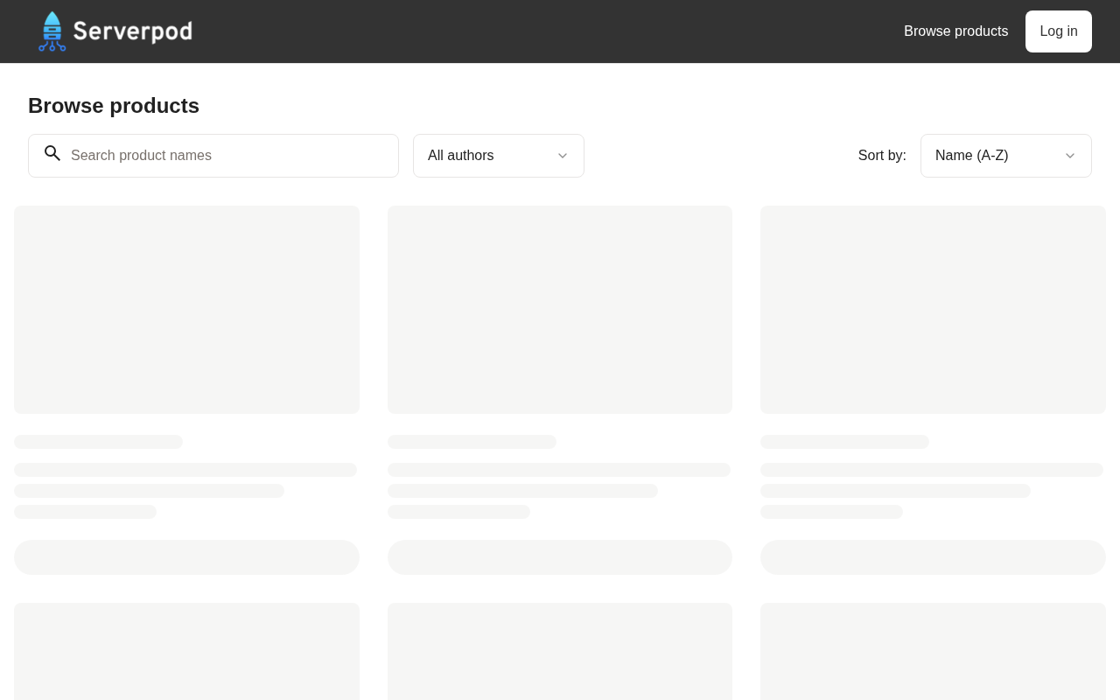The width and height of the screenshot is (1120, 700).
Task: Open the Name (A-Z) sort dropdown
Action: tap(1006, 156)
